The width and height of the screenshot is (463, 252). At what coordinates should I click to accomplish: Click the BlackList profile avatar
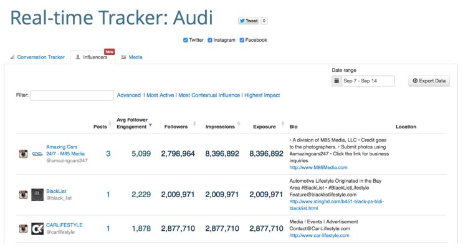pos(37,195)
